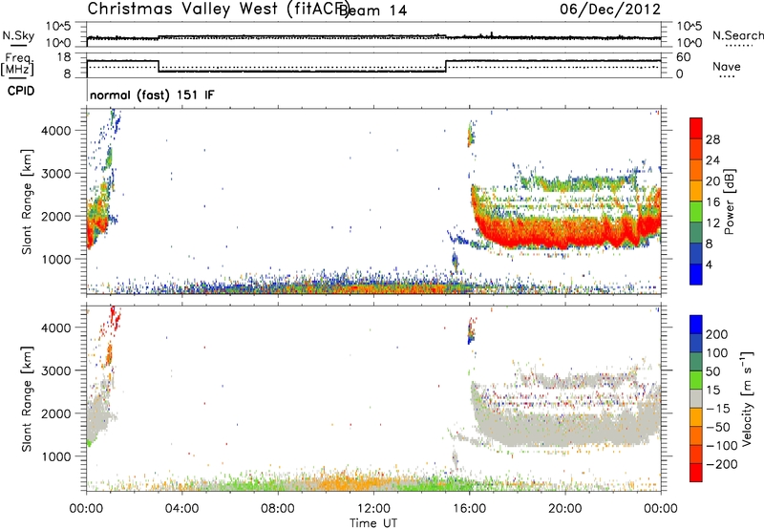Click the '-200' label on the velocity scale
Image resolution: width=764 pixels, height=529 pixels.
pyautogui.click(x=722, y=464)
